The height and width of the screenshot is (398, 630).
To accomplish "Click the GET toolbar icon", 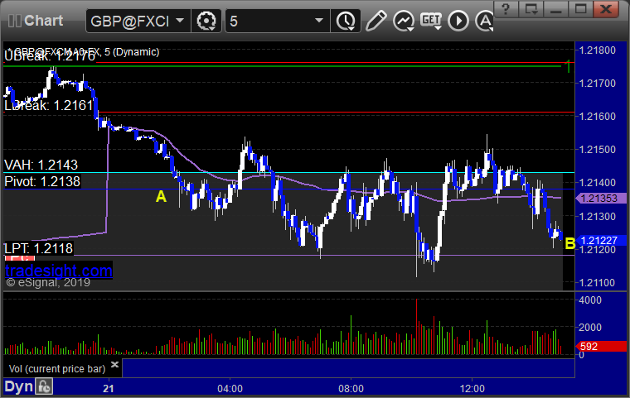I will pyautogui.click(x=431, y=21).
